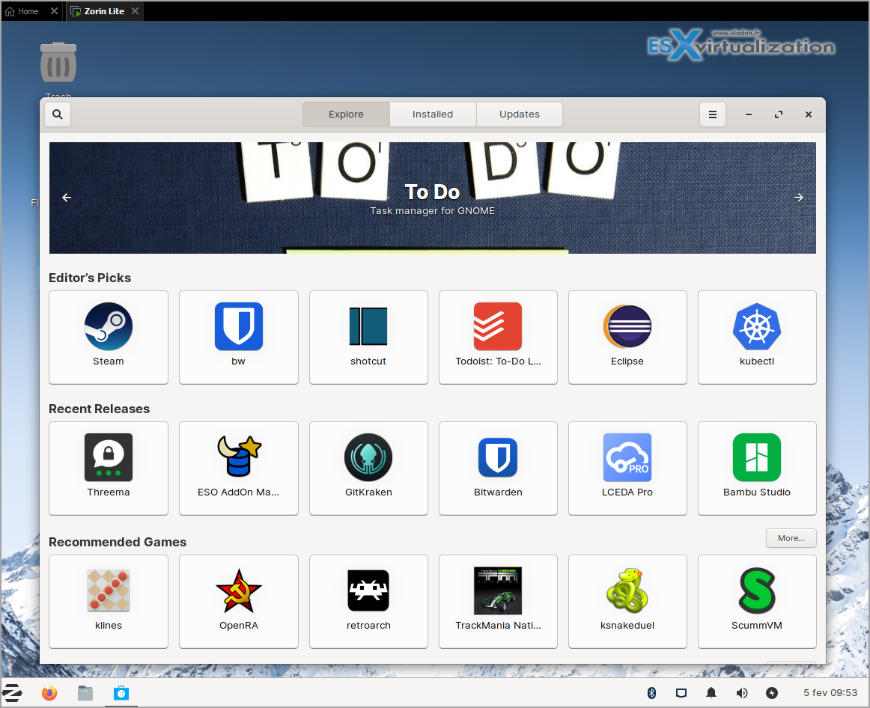Open the bw app in Editor's Picks
The width and height of the screenshot is (870, 708).
point(239,337)
